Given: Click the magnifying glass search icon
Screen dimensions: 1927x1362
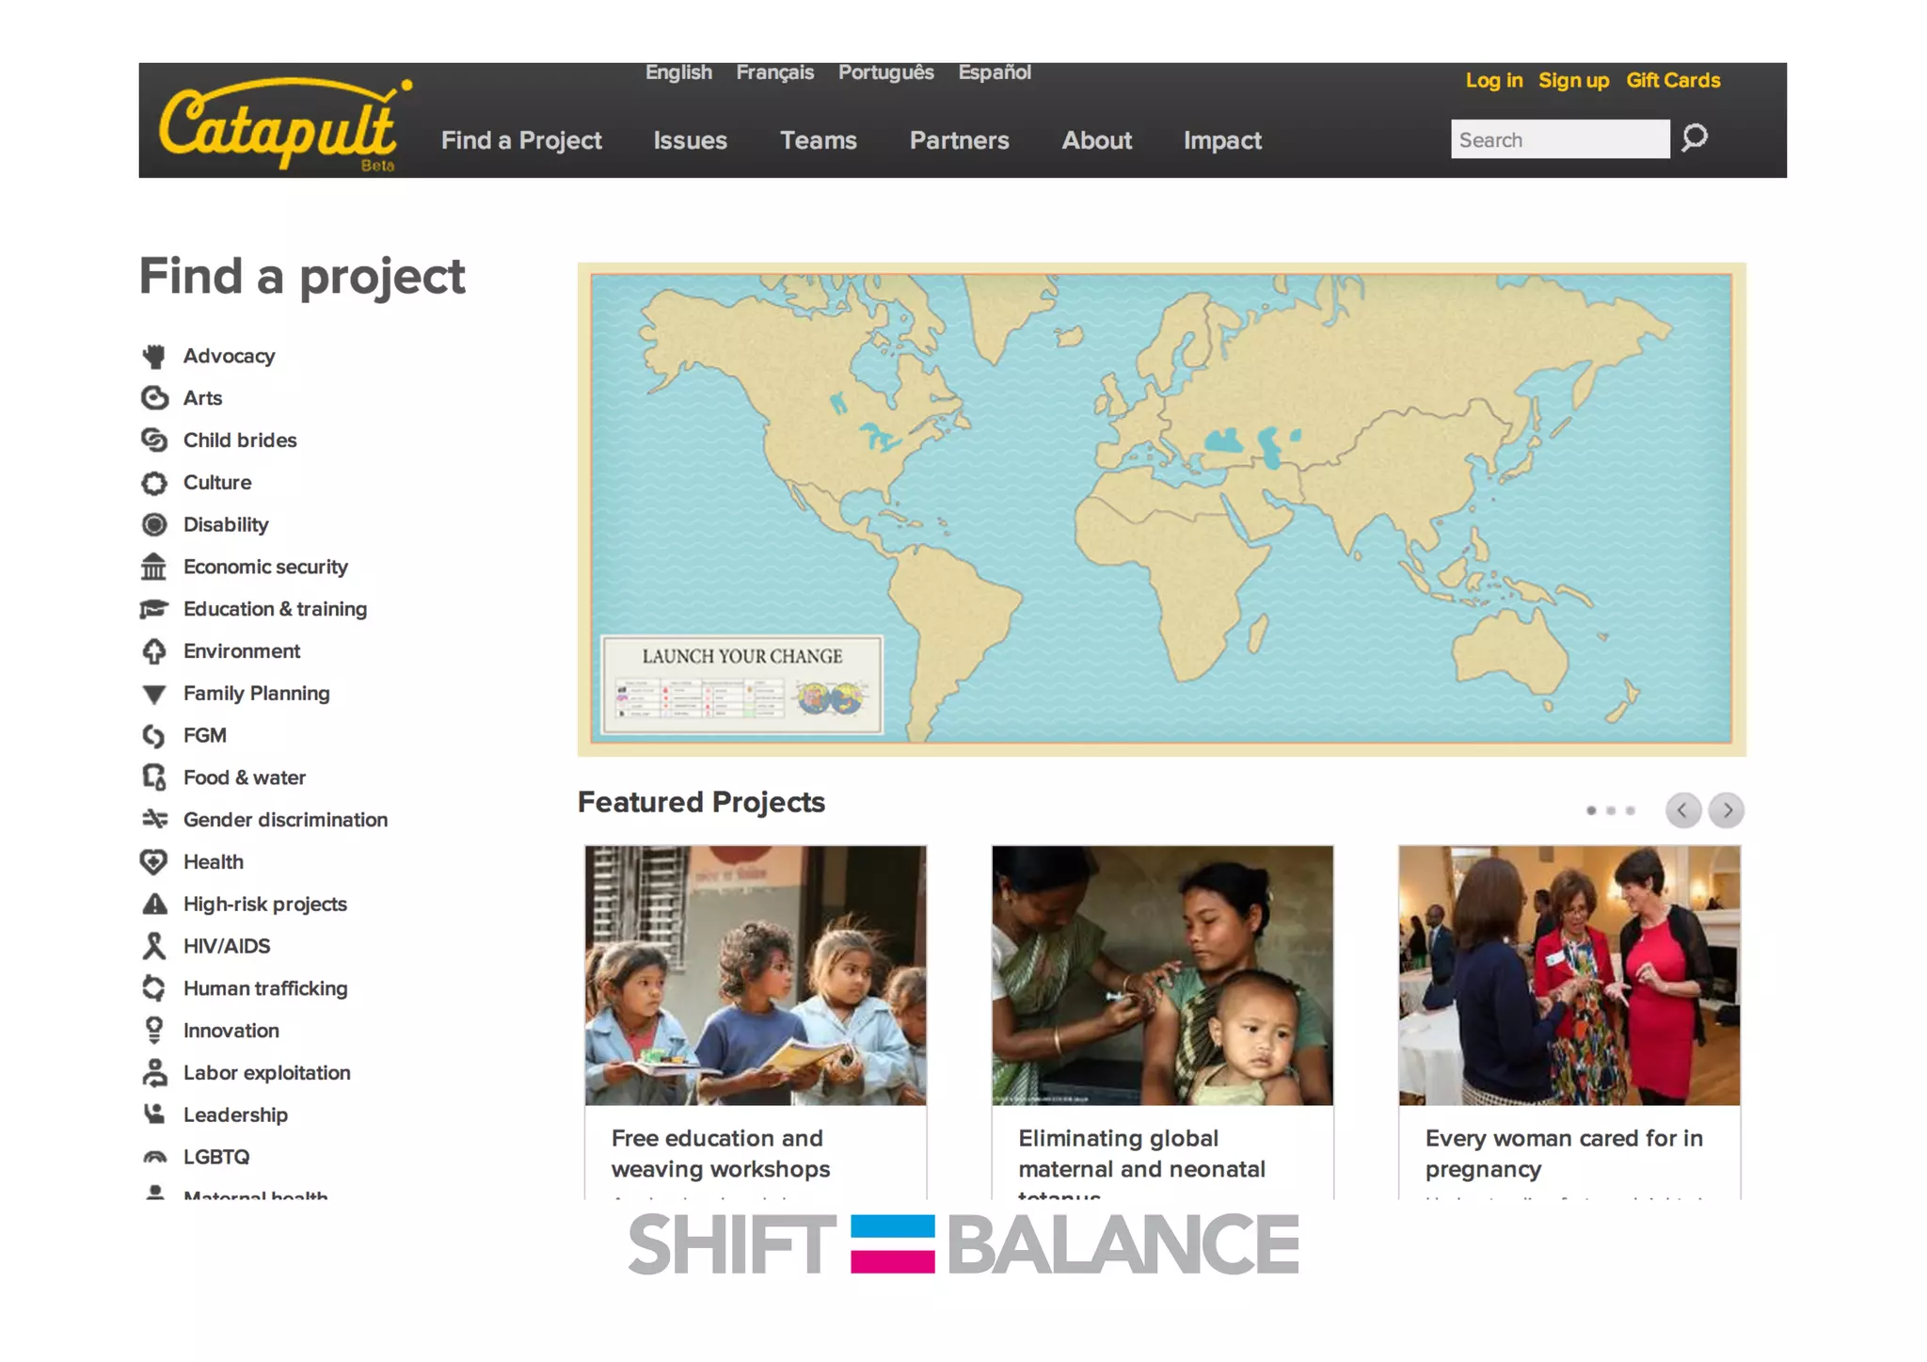Looking at the screenshot, I should (1695, 138).
